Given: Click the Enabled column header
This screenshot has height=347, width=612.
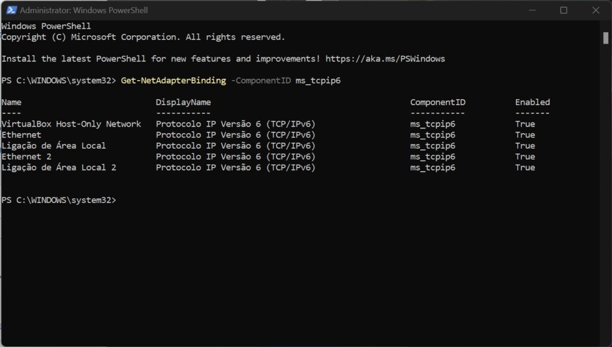Looking at the screenshot, I should click(x=532, y=102).
